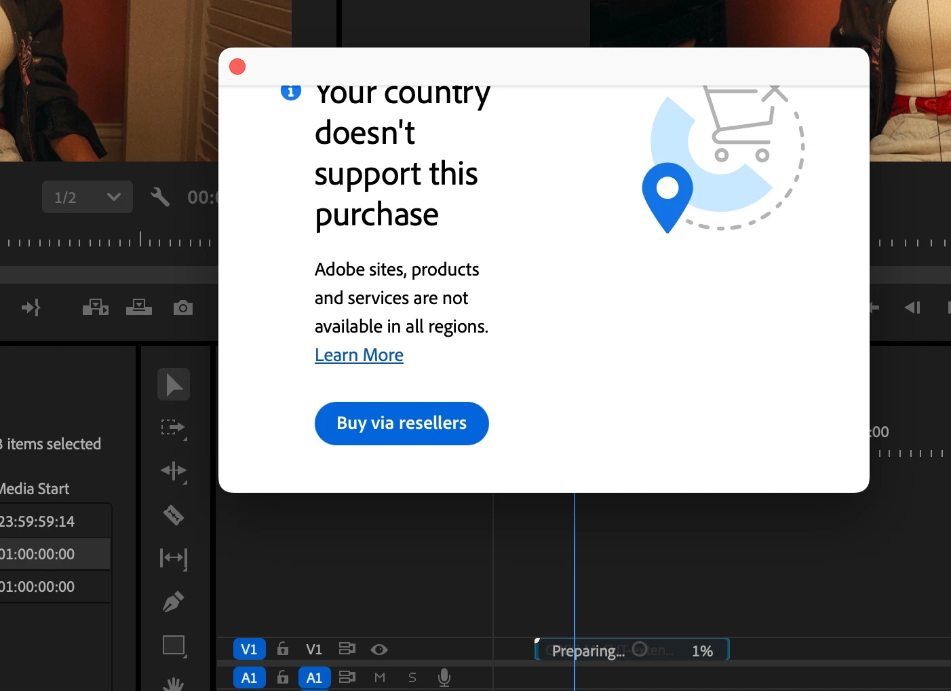Click the blue info icon in dialog
The height and width of the screenshot is (691, 951).
coord(291,92)
